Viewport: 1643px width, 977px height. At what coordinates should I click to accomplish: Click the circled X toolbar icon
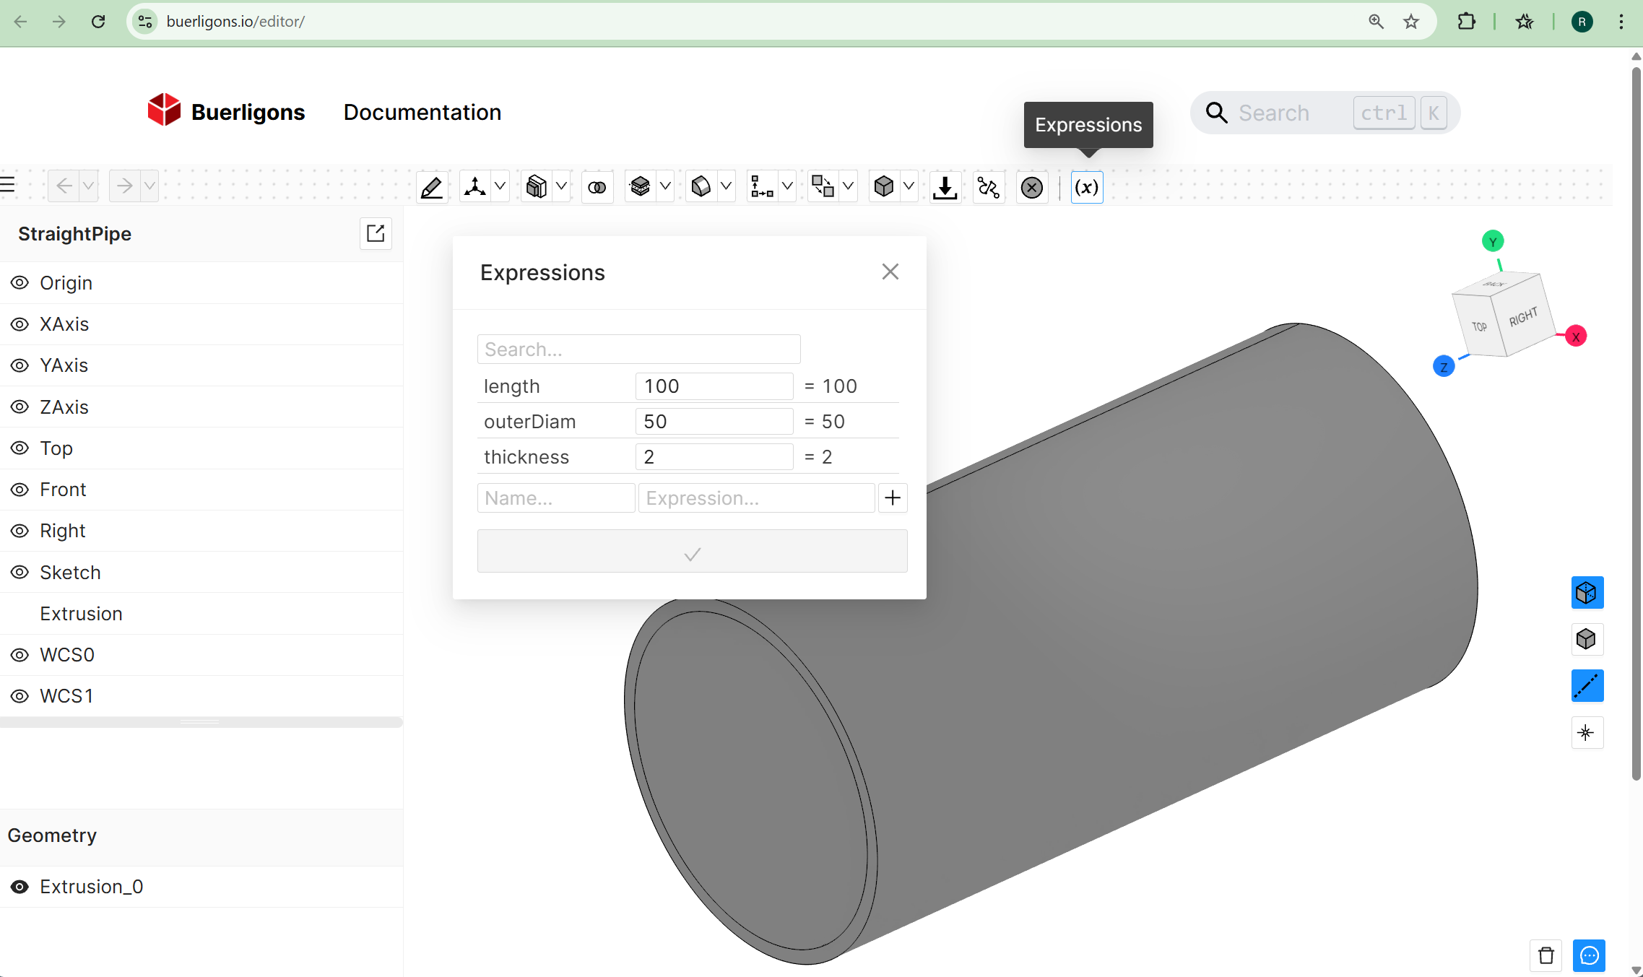[x=1032, y=187]
